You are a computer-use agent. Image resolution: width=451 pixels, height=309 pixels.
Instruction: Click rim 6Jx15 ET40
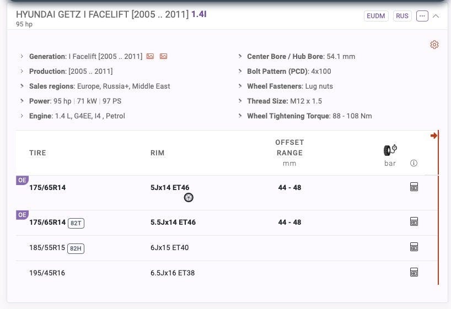coord(169,247)
